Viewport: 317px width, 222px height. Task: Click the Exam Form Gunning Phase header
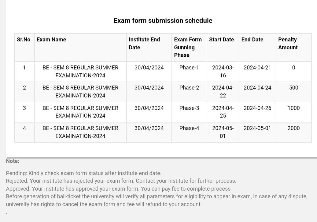pyautogui.click(x=188, y=47)
